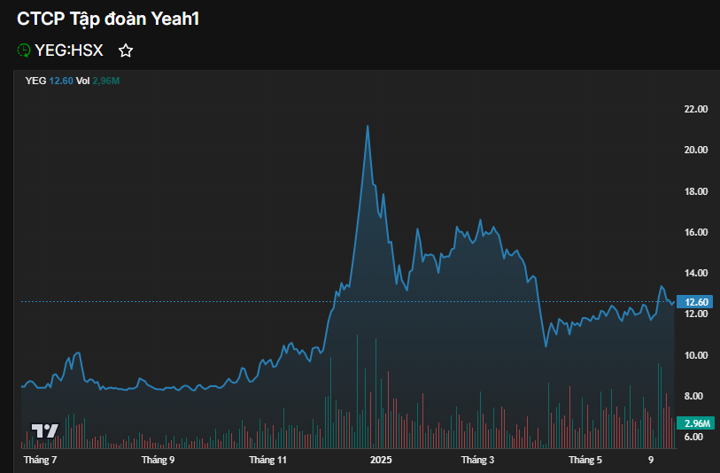Click the 22.00 price axis level
Viewport: 720px width, 473px height.
click(695, 109)
